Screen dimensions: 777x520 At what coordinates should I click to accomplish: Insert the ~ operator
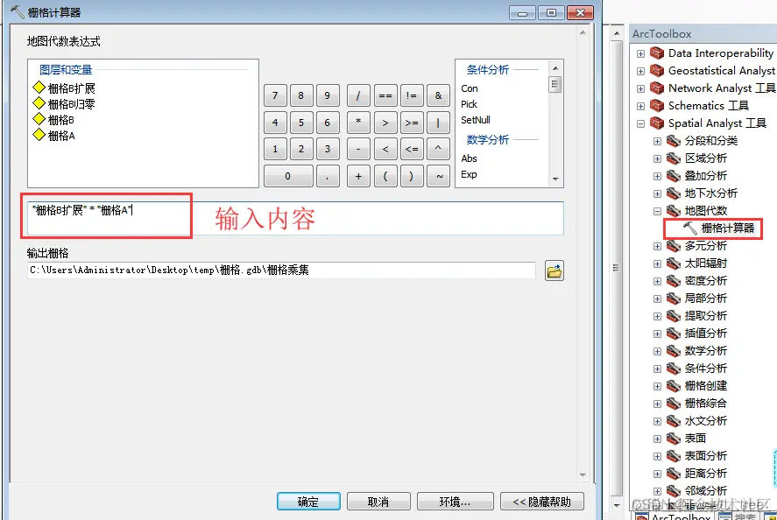pyautogui.click(x=438, y=176)
